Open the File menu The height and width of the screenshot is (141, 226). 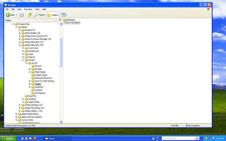click(x=7, y=9)
